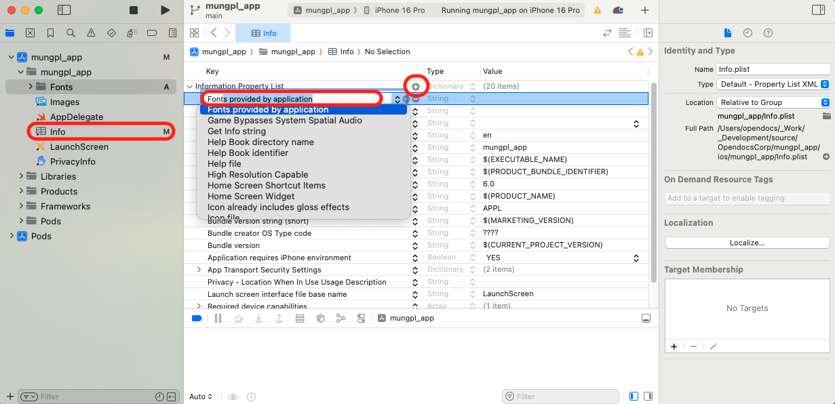835x404 pixels.
Task: Expand the Products group
Action: click(20, 191)
